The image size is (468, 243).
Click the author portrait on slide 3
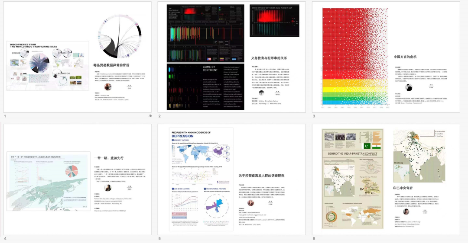(408, 87)
